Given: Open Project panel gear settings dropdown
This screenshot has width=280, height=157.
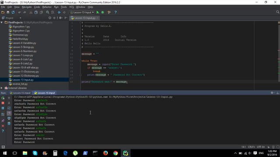Looking at the screenshot, I should (x=61, y=18).
